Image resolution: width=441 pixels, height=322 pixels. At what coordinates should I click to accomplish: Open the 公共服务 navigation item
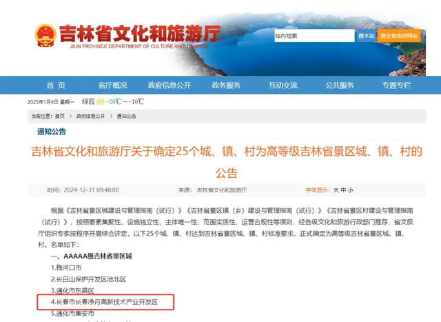pos(340,85)
